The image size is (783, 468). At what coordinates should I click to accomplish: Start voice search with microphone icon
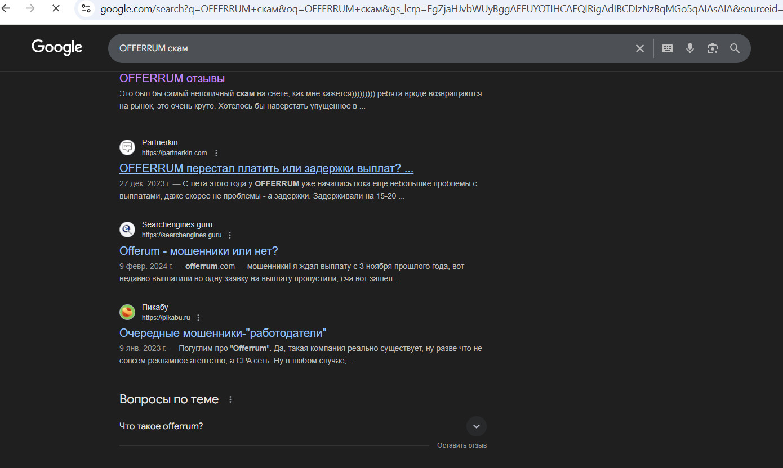[690, 48]
